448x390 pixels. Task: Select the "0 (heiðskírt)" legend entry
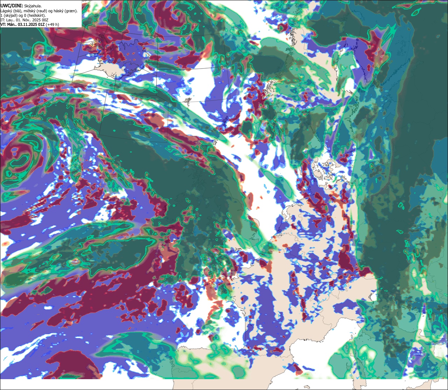(34, 16)
